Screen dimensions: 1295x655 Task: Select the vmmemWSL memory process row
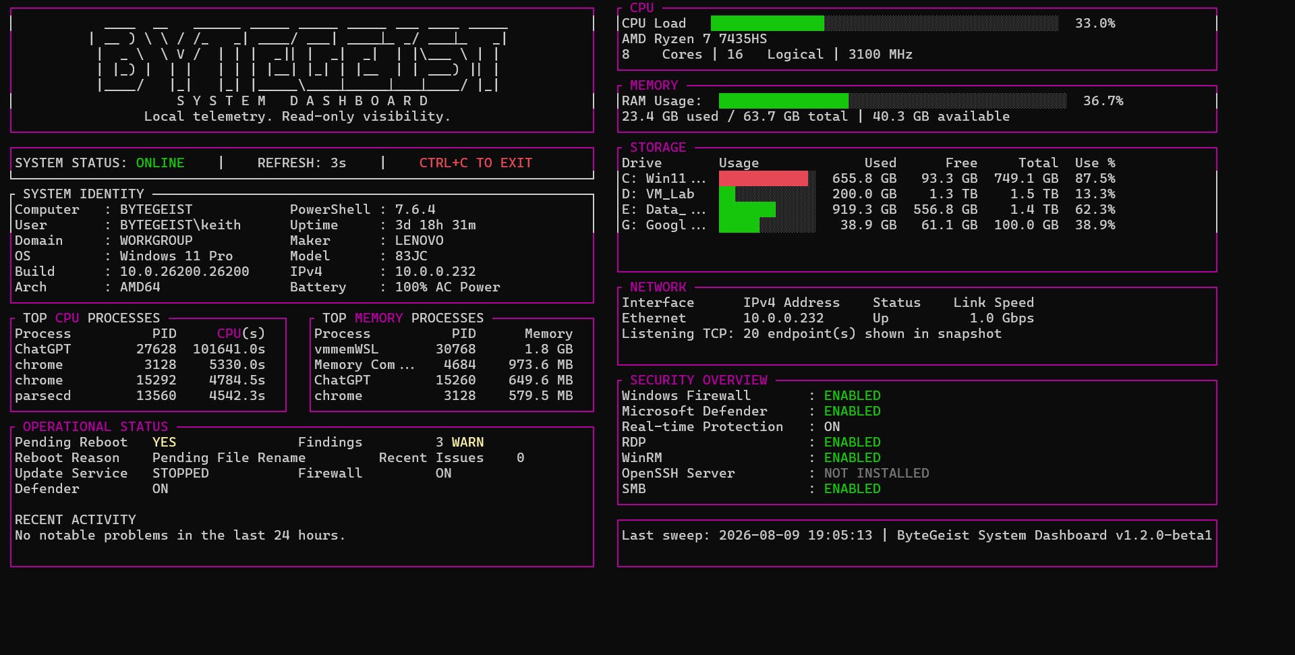(444, 349)
